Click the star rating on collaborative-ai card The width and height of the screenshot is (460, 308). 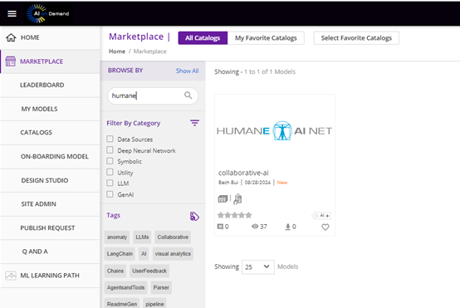(x=235, y=215)
